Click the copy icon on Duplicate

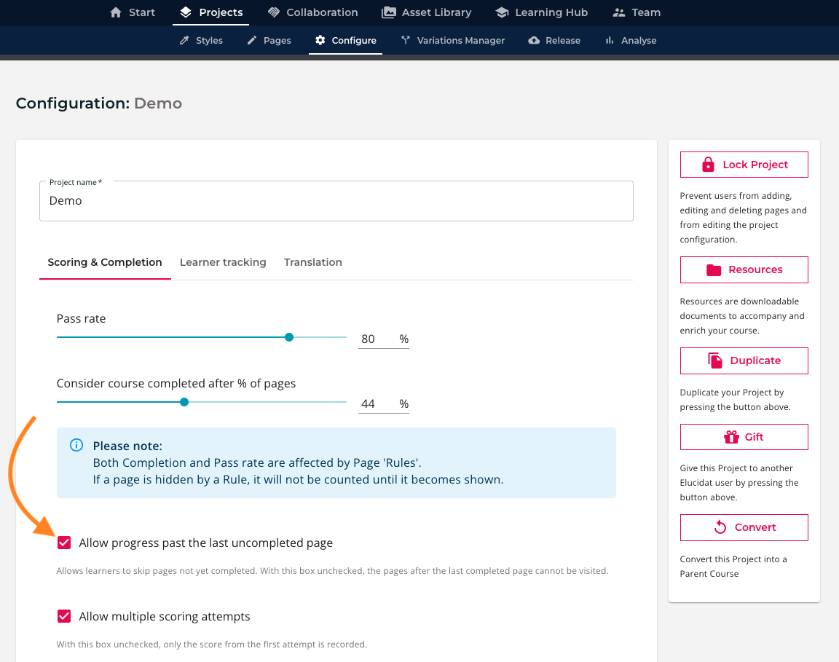(x=715, y=360)
